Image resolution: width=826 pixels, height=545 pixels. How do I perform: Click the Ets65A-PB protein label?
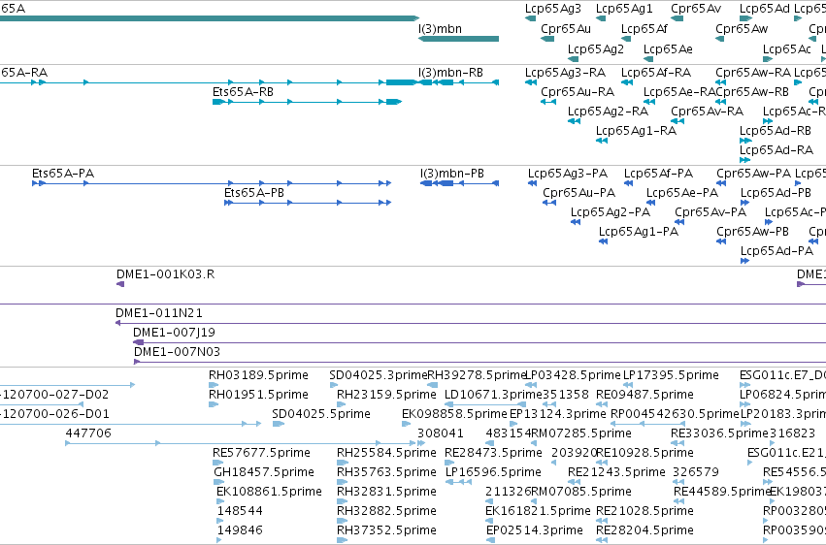pyautogui.click(x=254, y=193)
